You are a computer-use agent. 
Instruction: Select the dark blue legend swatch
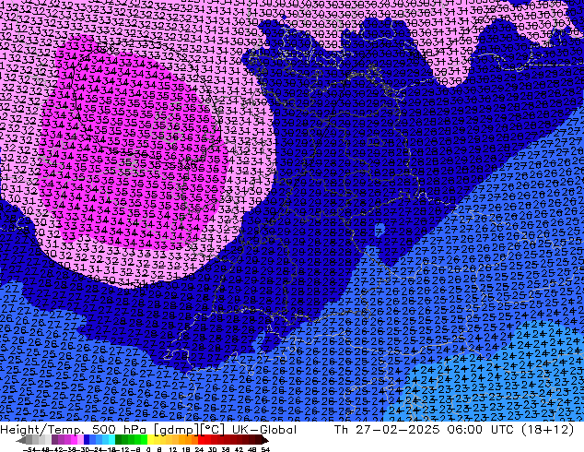[87, 441]
